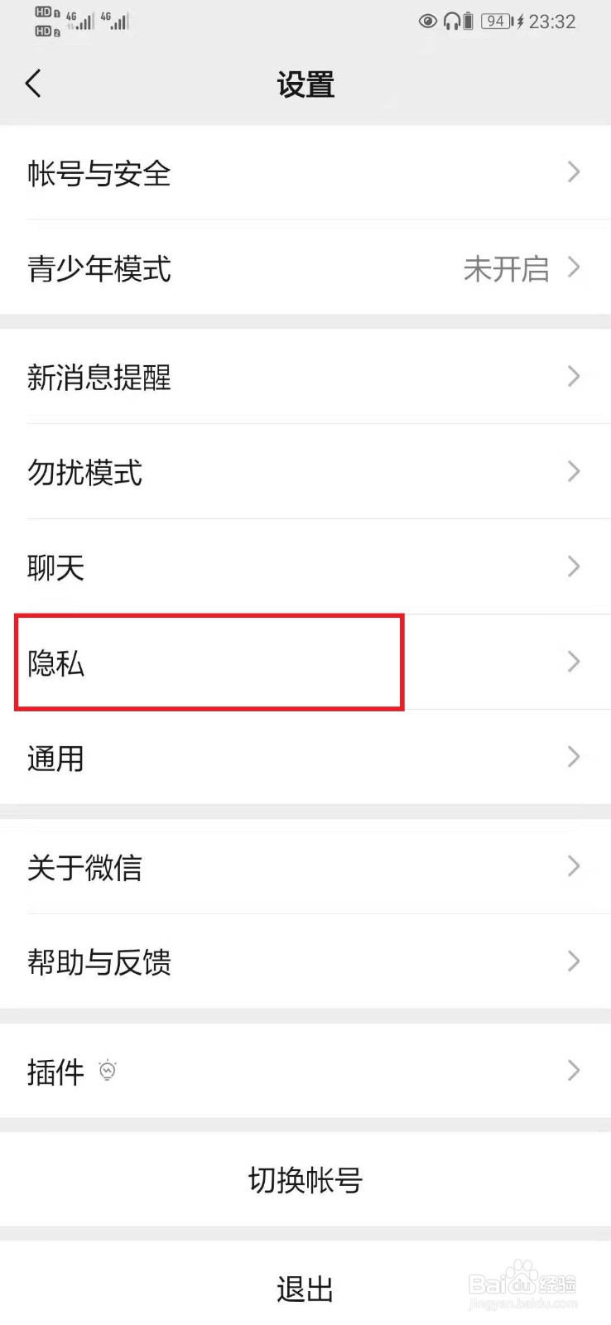Screen dimensions: 611x1325
Task: Open 帐号与安全 chevron arrow
Action: [574, 172]
